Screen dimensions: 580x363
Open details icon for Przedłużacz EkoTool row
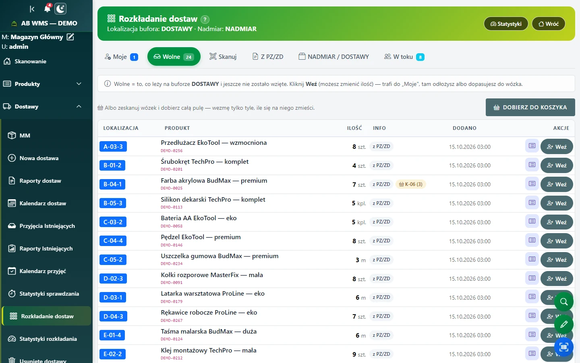point(532,146)
